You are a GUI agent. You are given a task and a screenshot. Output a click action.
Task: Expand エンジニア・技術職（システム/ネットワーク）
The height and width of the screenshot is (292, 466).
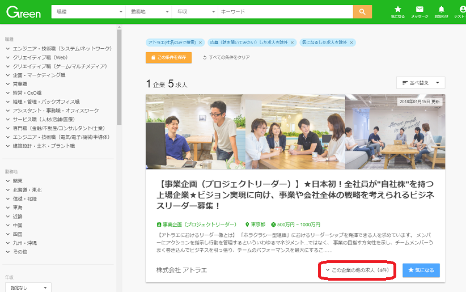click(59, 48)
